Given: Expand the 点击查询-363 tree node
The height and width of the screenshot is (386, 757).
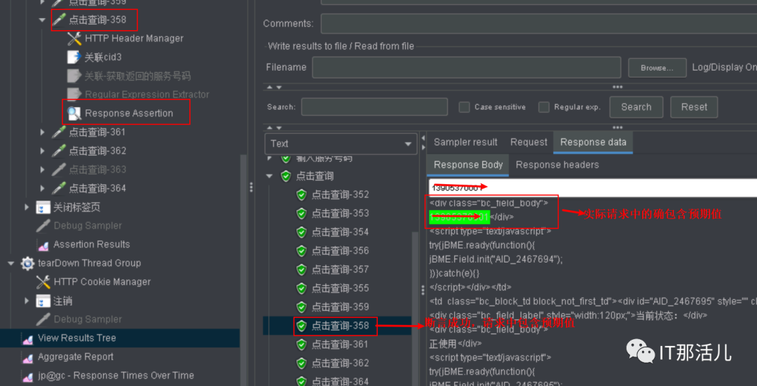Looking at the screenshot, I should point(43,170).
